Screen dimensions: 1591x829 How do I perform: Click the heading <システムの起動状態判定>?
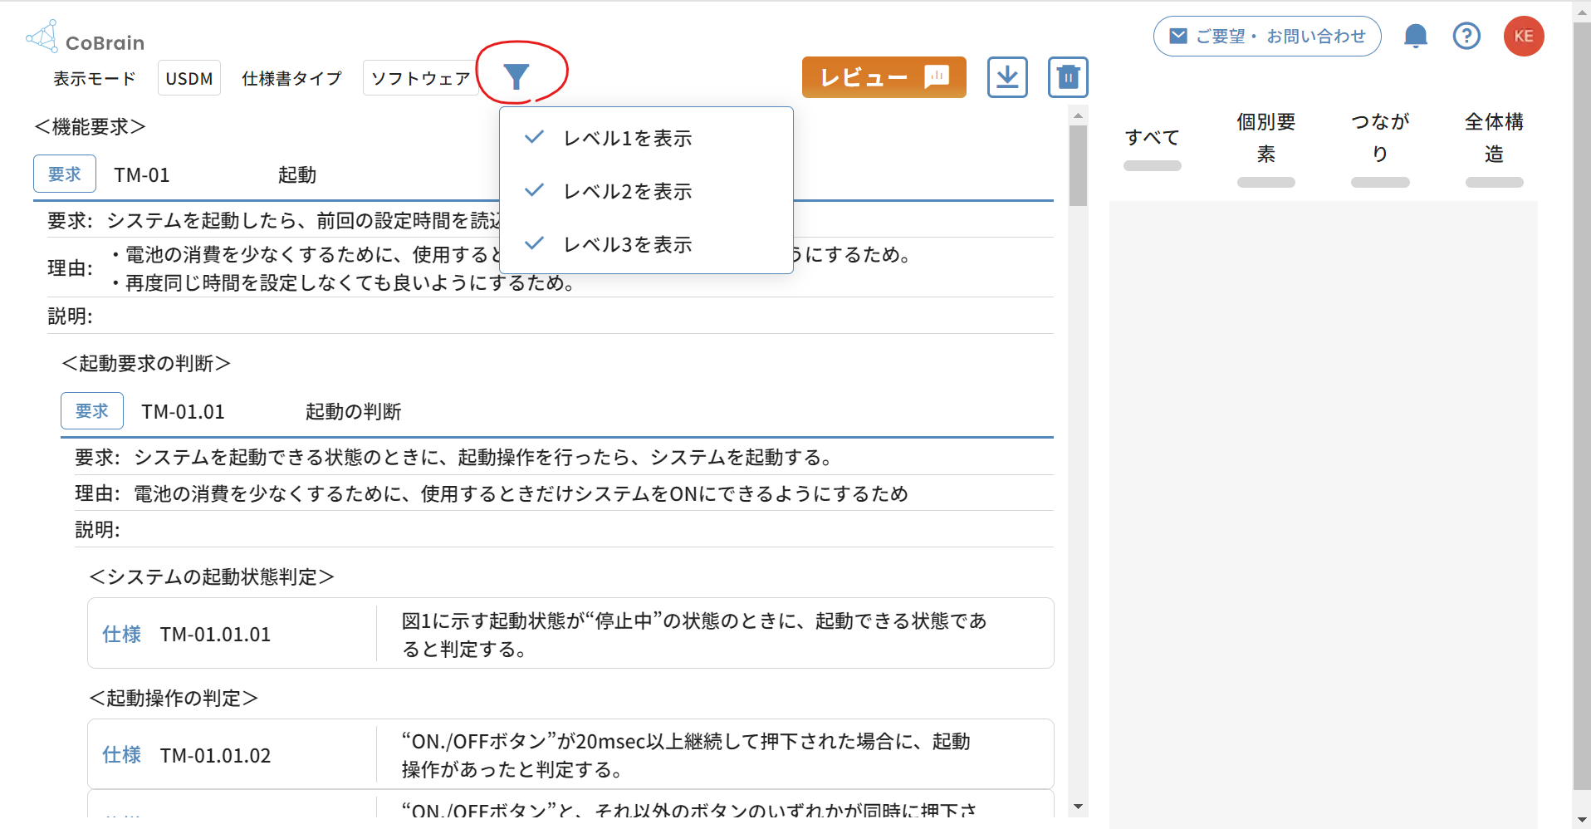pos(212,577)
